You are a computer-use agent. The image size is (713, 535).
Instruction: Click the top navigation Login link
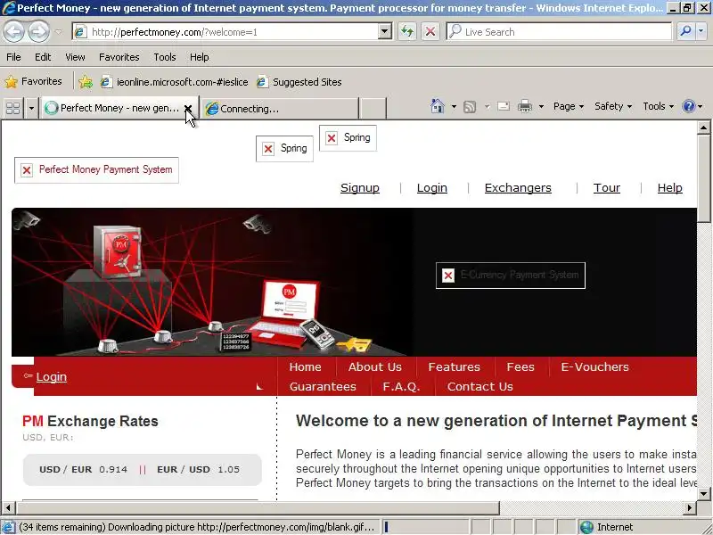tap(432, 188)
